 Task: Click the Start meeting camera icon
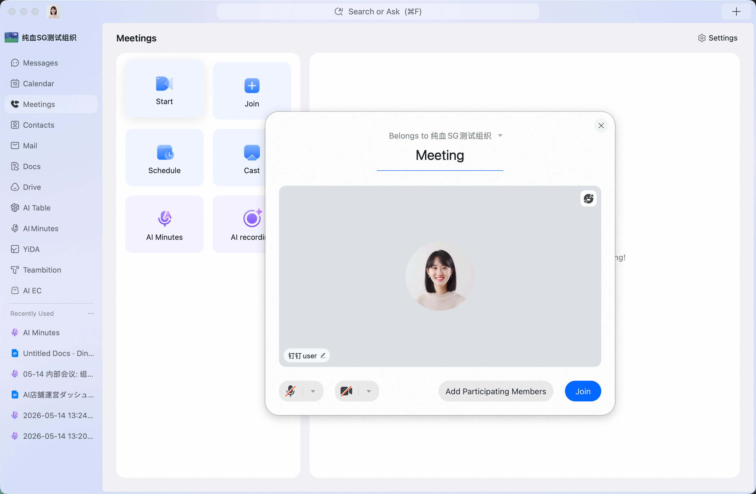click(164, 84)
